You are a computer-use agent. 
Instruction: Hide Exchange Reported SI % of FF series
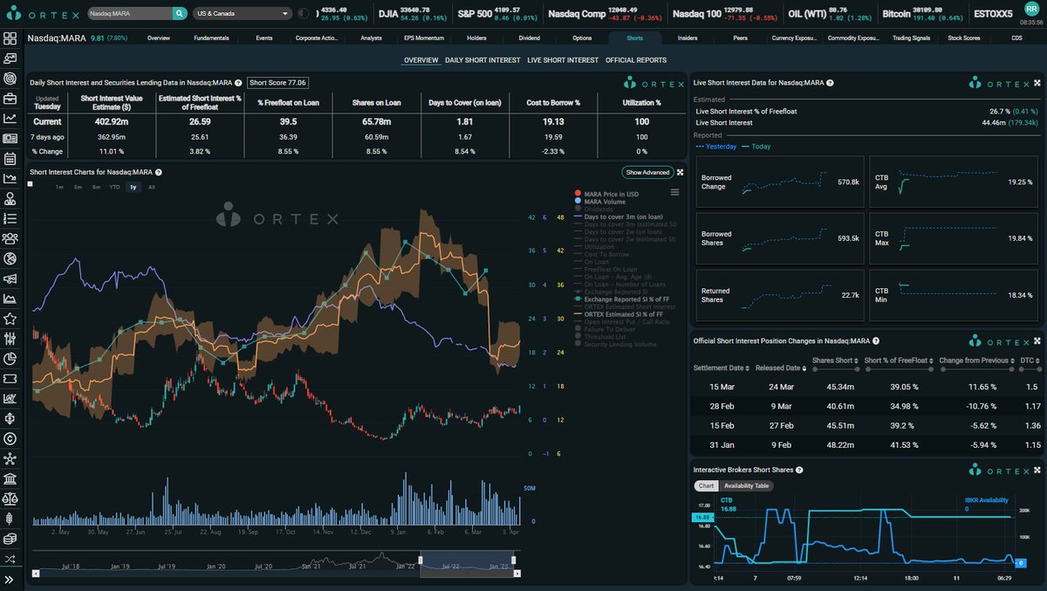pyautogui.click(x=623, y=299)
